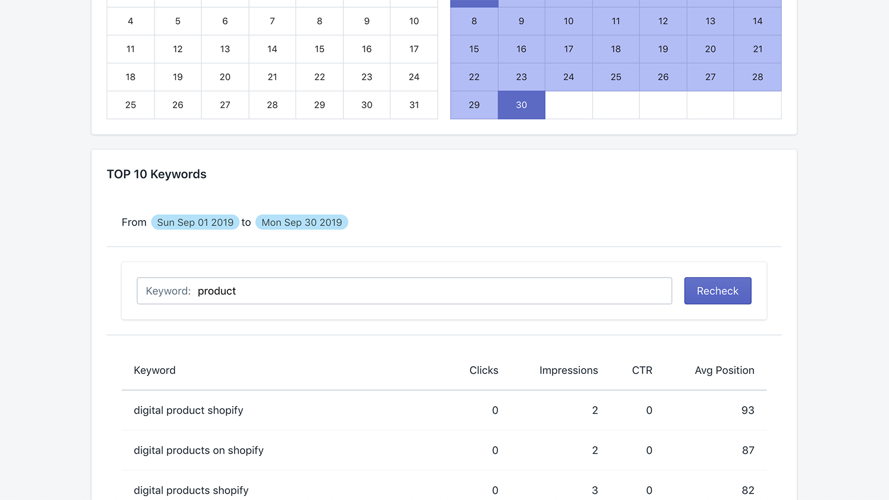Image resolution: width=889 pixels, height=500 pixels.
Task: Sort by the Clicks column header
Action: coord(483,370)
